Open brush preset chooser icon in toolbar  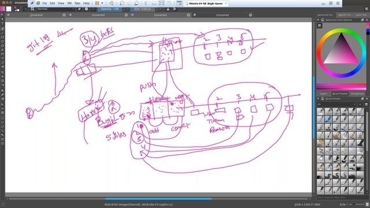coord(32,9)
